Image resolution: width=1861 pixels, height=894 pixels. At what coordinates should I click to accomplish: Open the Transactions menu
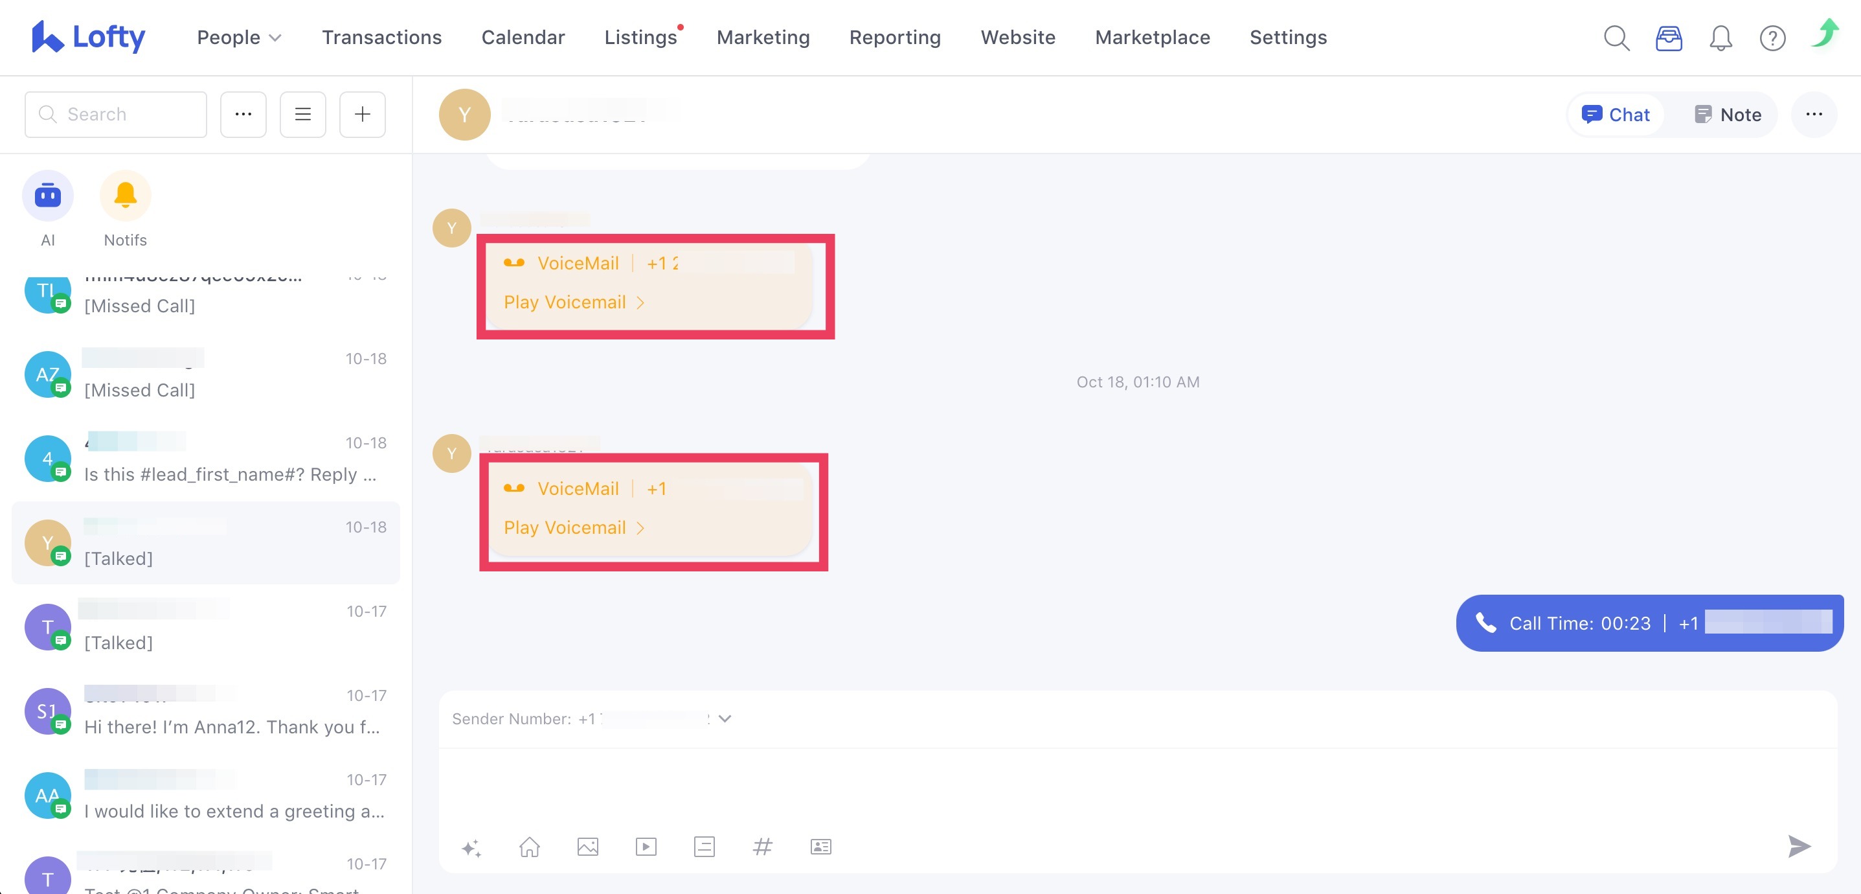click(x=381, y=37)
